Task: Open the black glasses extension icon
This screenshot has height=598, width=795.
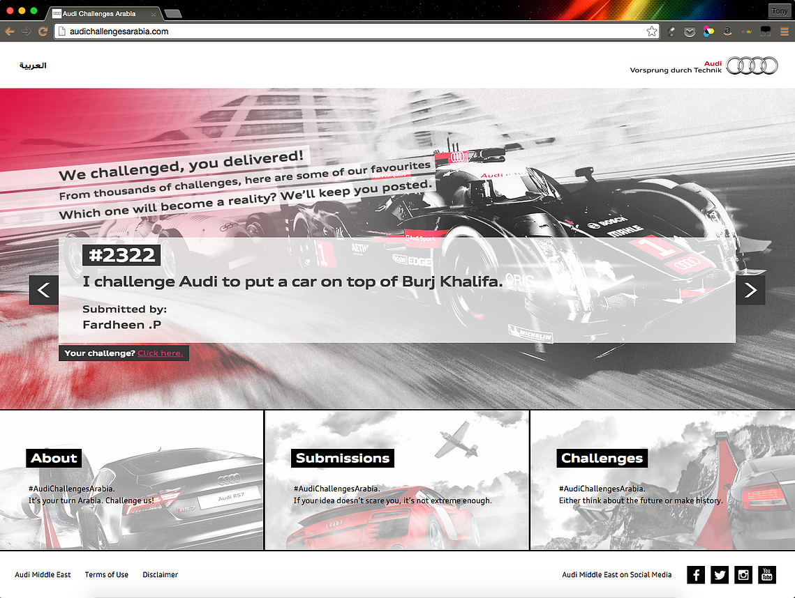Action: 765,32
